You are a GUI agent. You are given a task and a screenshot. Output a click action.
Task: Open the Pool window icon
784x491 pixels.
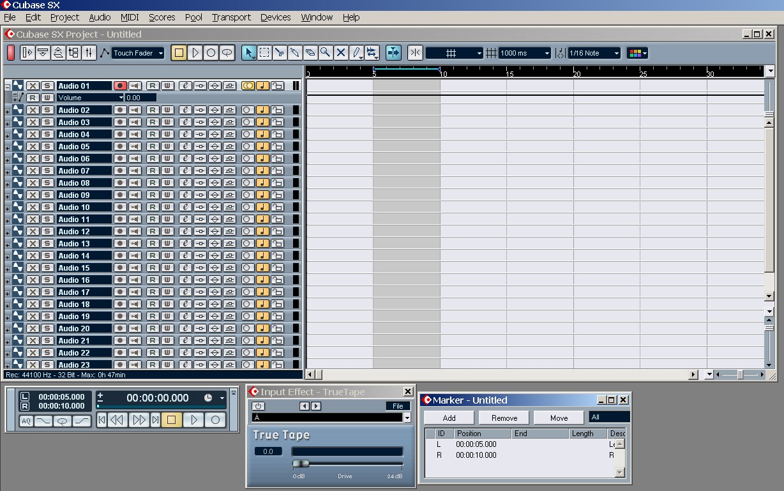coord(73,53)
